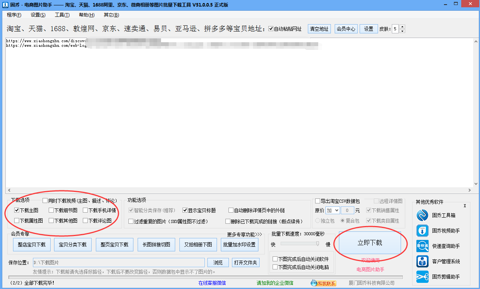Click the 厦门固乔科技有限公司 text
Viewport: 480px width, 289px height.
(372, 283)
